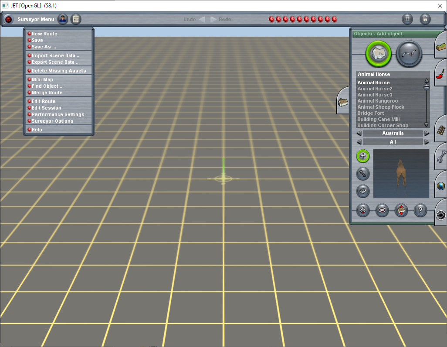Screen dimensions: 447x347
Task: Click the object properties button with red arrows
Action: (401, 210)
